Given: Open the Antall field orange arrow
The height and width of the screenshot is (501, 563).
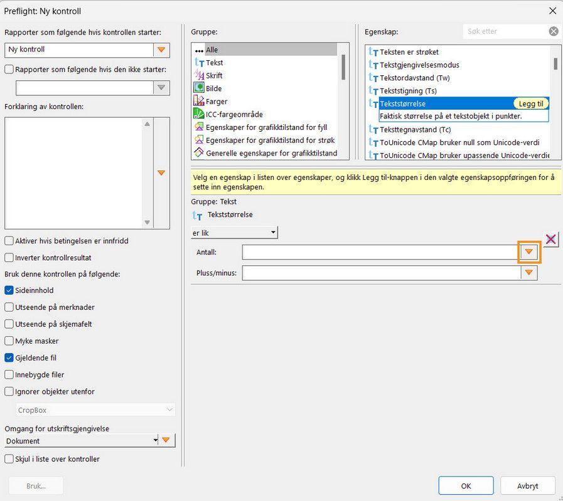Looking at the screenshot, I should [x=529, y=252].
